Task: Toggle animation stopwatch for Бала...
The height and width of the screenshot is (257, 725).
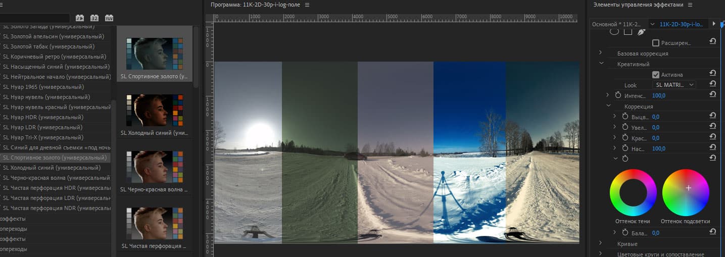Action: pos(625,233)
